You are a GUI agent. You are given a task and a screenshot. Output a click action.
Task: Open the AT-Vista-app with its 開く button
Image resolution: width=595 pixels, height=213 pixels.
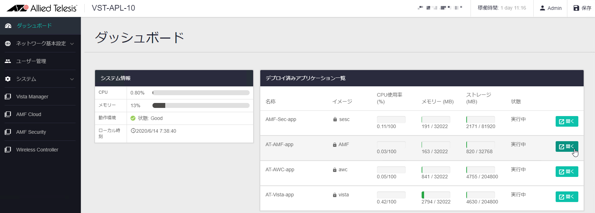pyautogui.click(x=567, y=197)
